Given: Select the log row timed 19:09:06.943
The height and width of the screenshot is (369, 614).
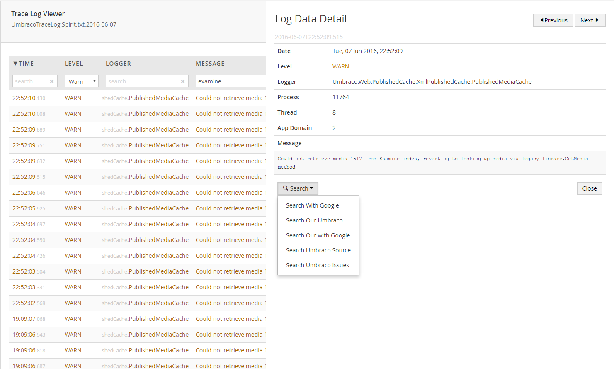Looking at the screenshot, I should tap(137, 335).
